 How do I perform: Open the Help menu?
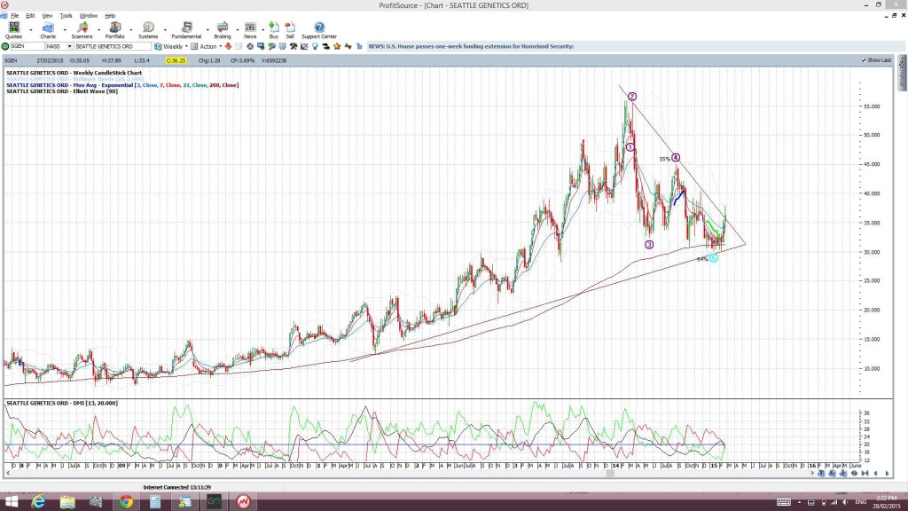click(110, 16)
